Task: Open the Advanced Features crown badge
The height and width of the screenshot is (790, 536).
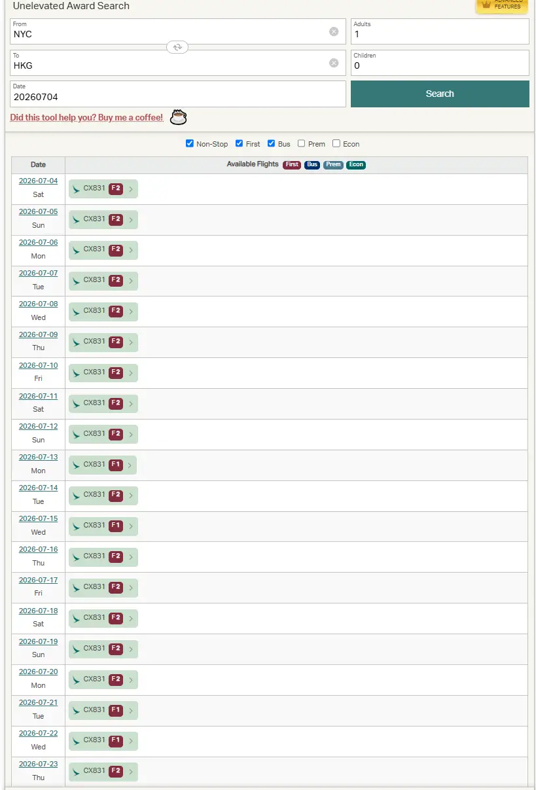Action: pos(501,5)
